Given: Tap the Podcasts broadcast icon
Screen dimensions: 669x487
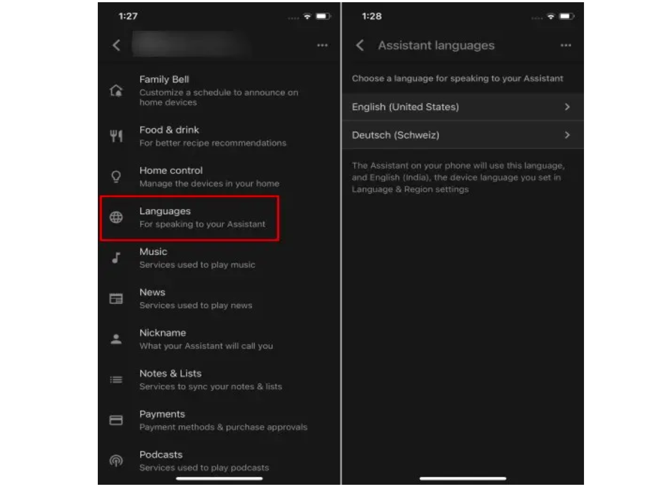Looking at the screenshot, I should click(x=116, y=461).
